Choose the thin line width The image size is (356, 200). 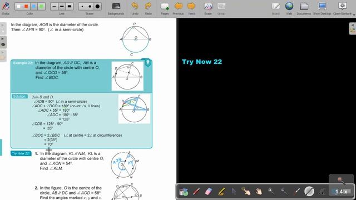click(x=54, y=6)
